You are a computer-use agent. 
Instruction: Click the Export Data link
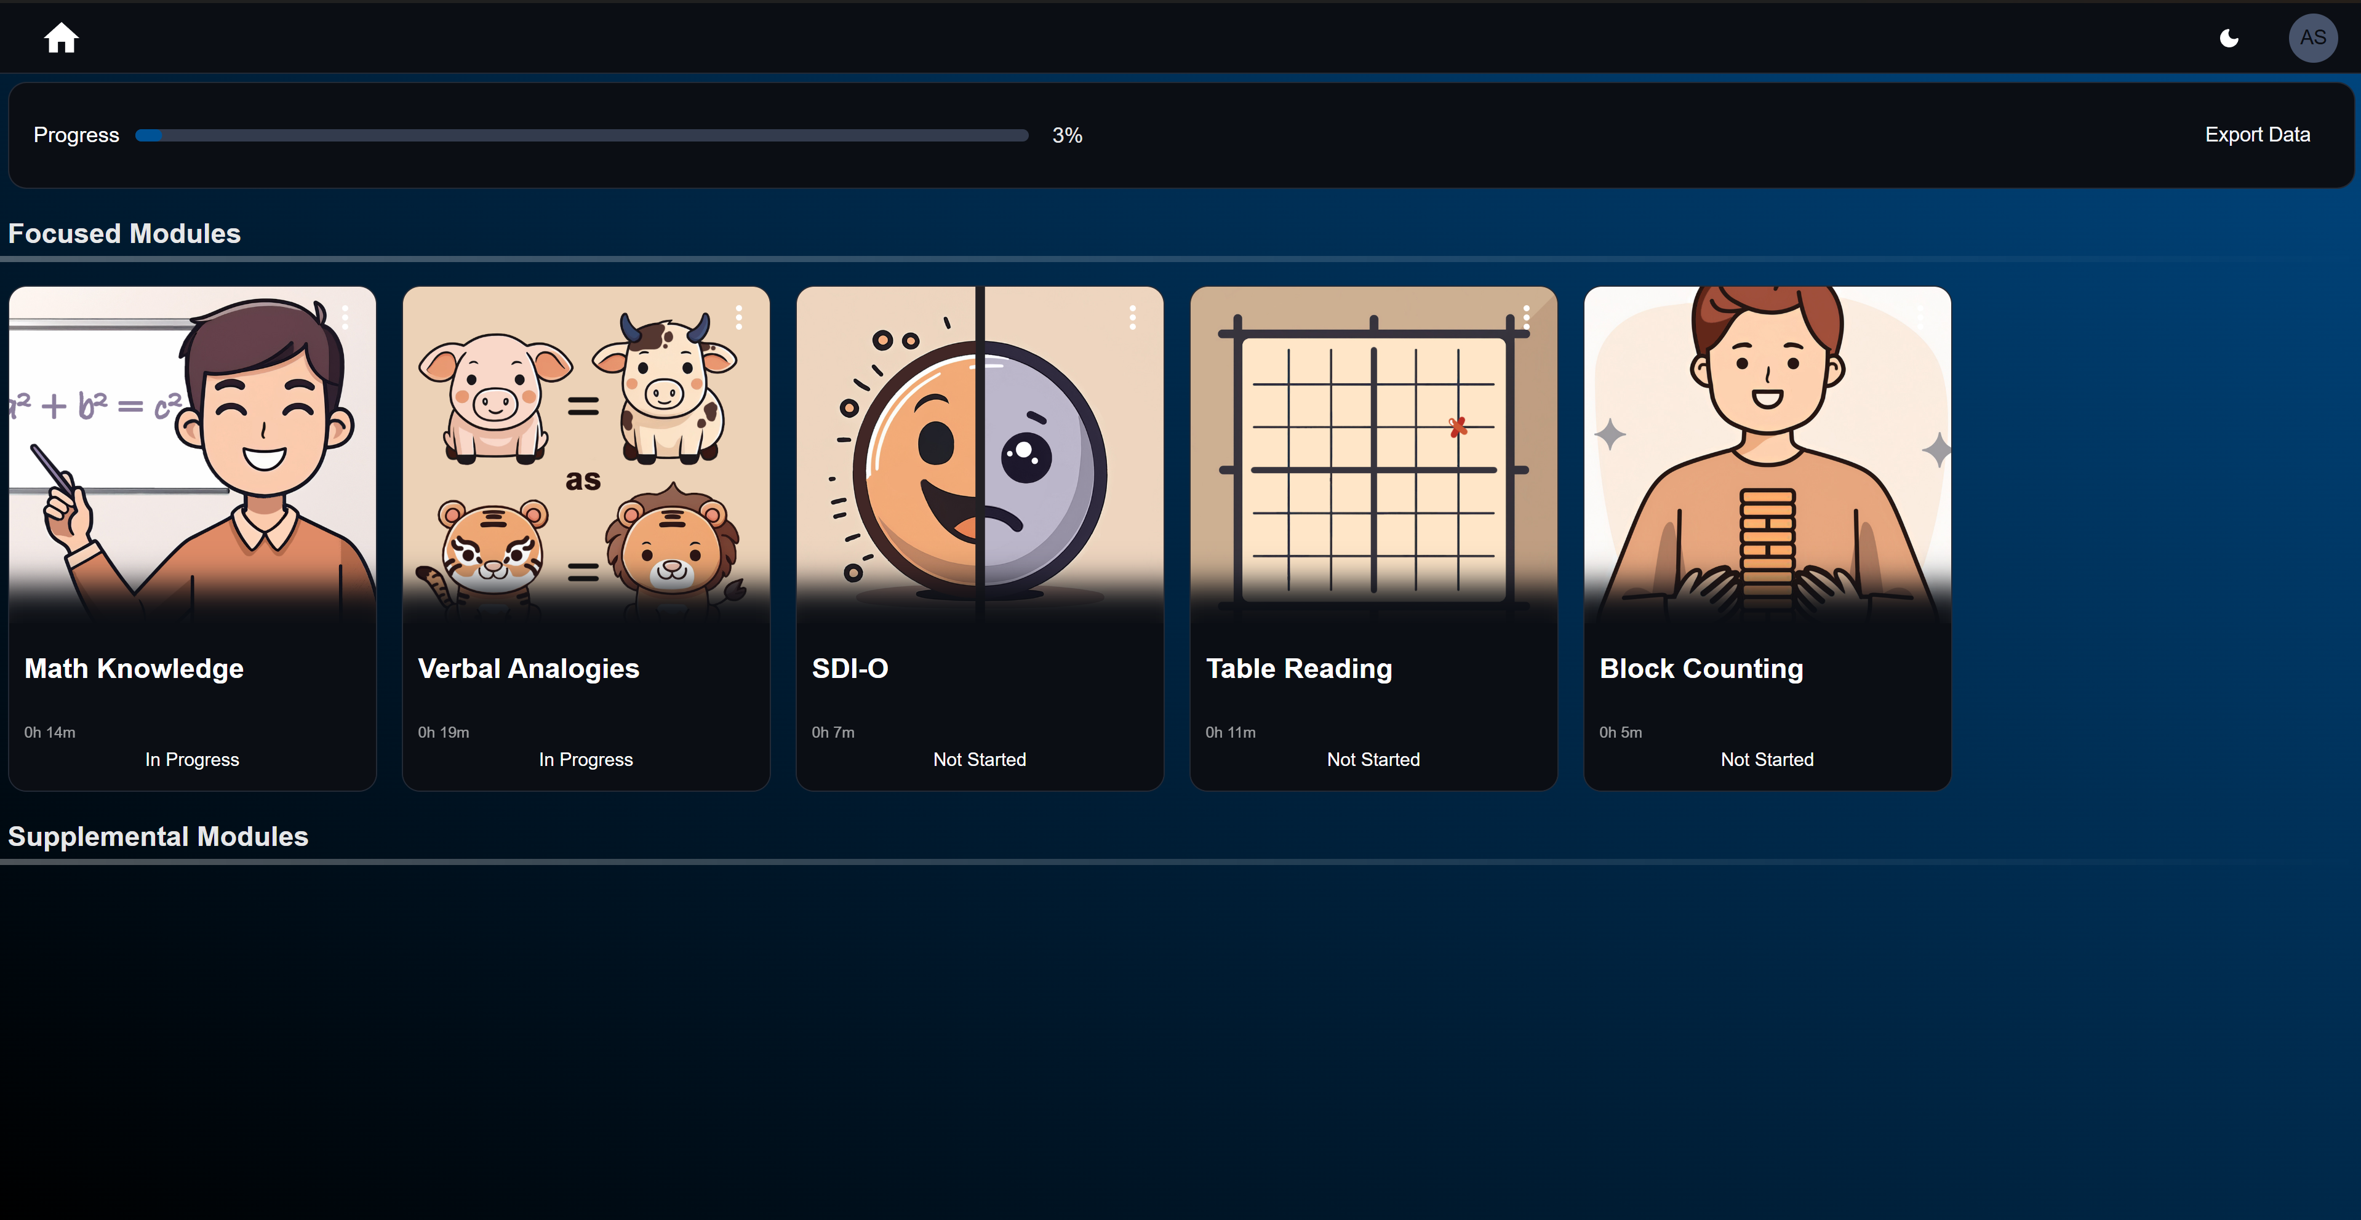(2256, 134)
